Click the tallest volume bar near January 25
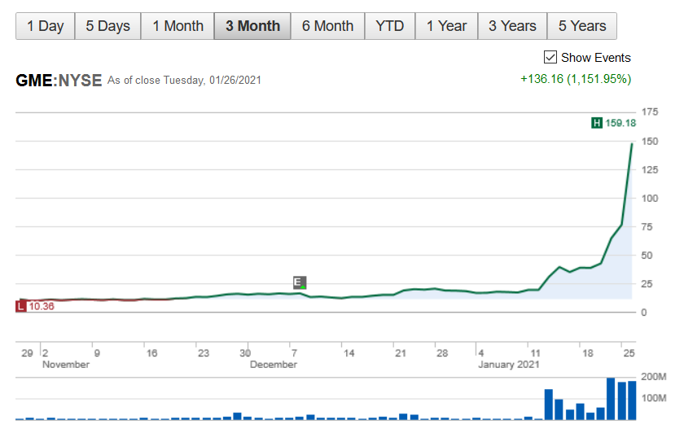684x433 pixels. [x=611, y=399]
